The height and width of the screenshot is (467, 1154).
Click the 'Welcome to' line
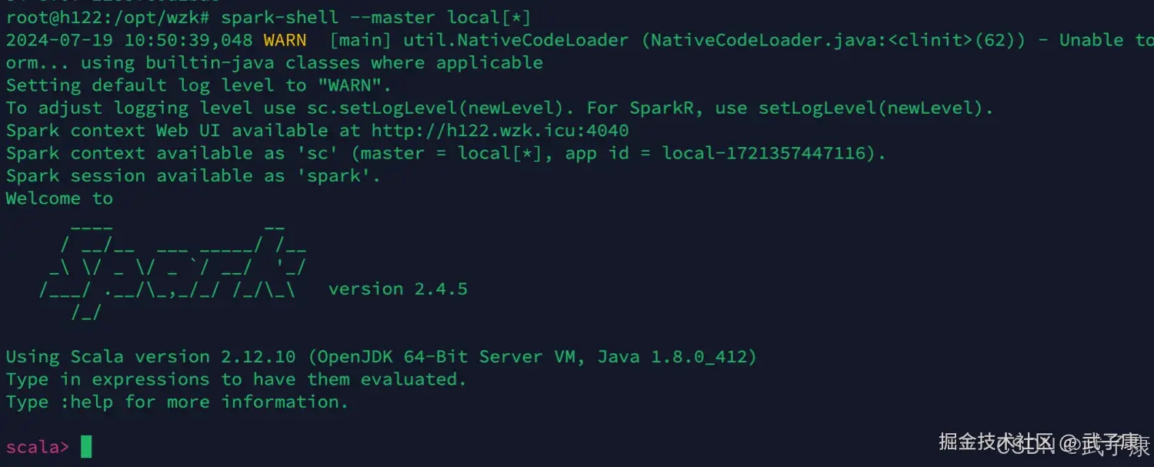point(59,198)
